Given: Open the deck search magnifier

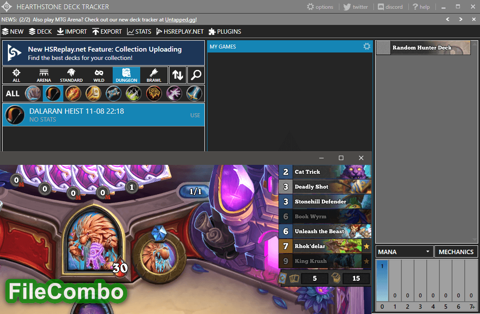Looking at the screenshot, I should coord(196,75).
